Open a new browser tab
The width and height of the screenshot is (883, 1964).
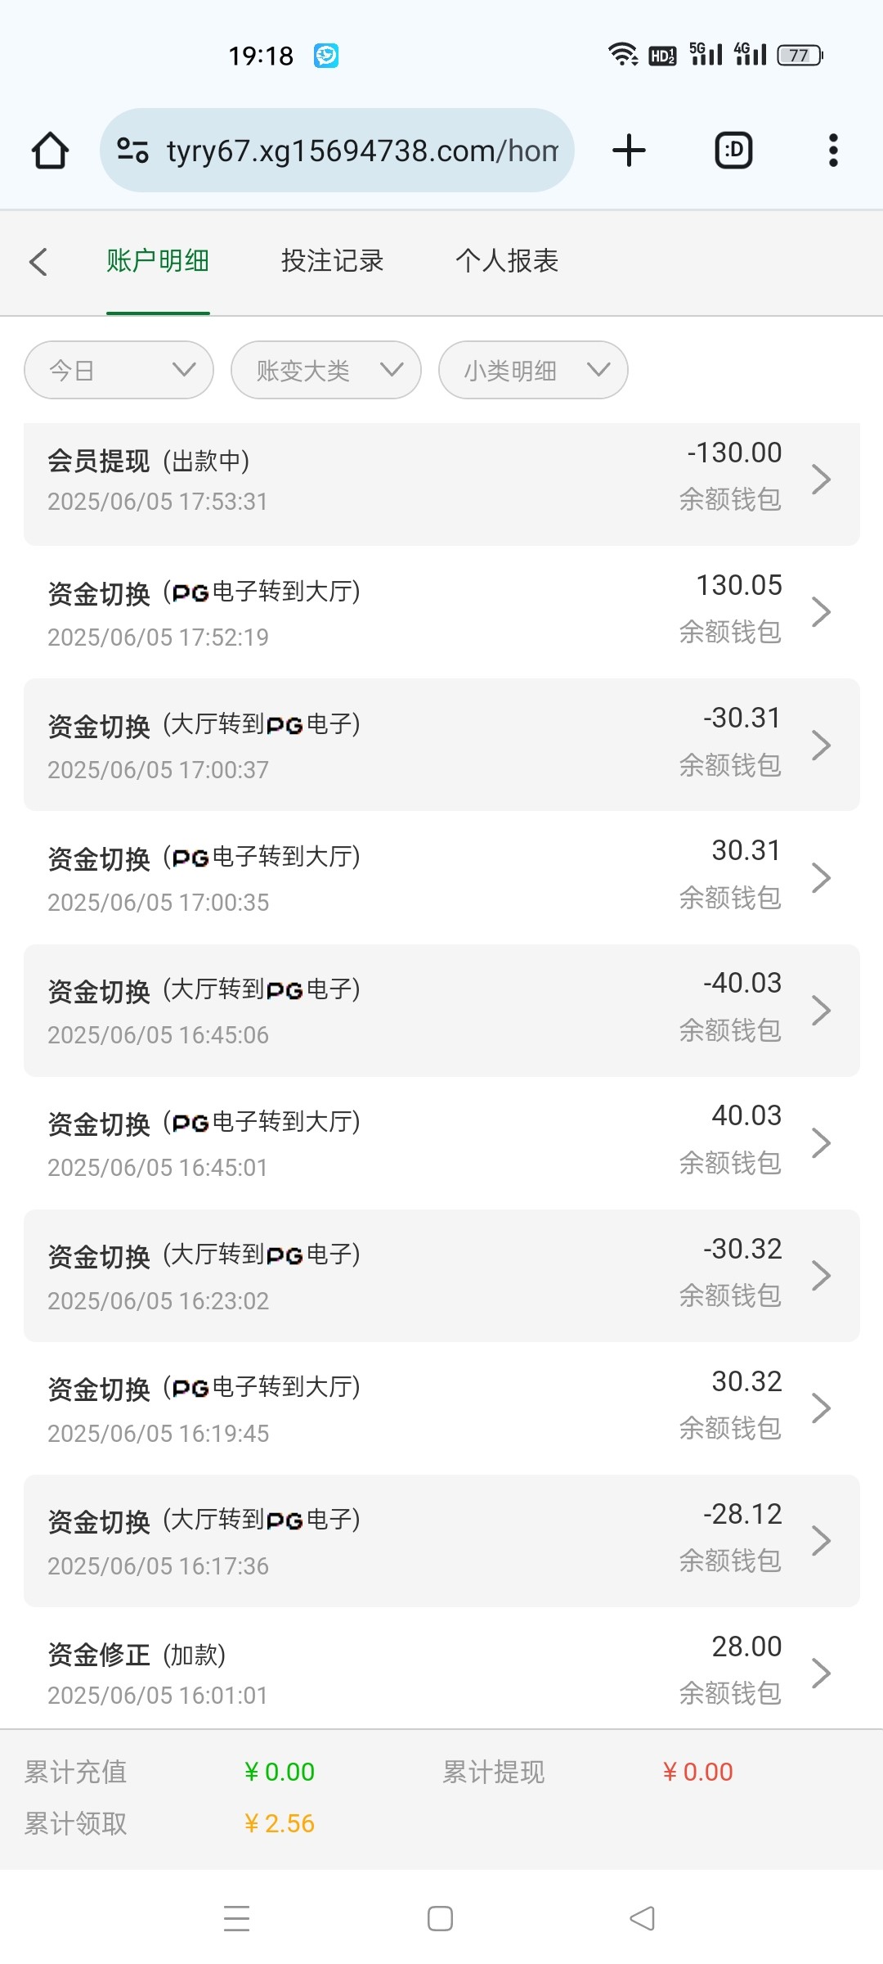[x=629, y=151]
